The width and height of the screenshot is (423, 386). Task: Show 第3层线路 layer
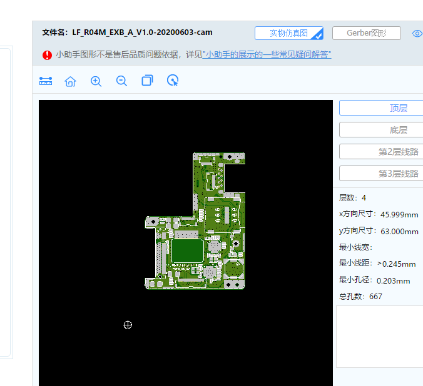(x=381, y=174)
